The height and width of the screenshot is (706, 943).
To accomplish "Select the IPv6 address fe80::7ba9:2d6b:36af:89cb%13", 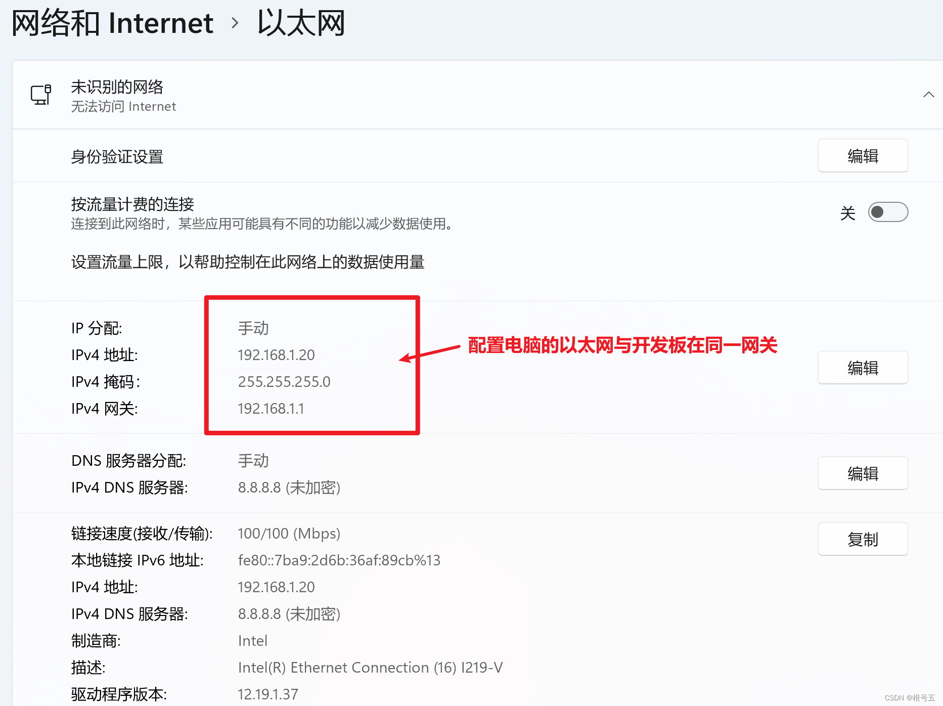I will point(339,560).
